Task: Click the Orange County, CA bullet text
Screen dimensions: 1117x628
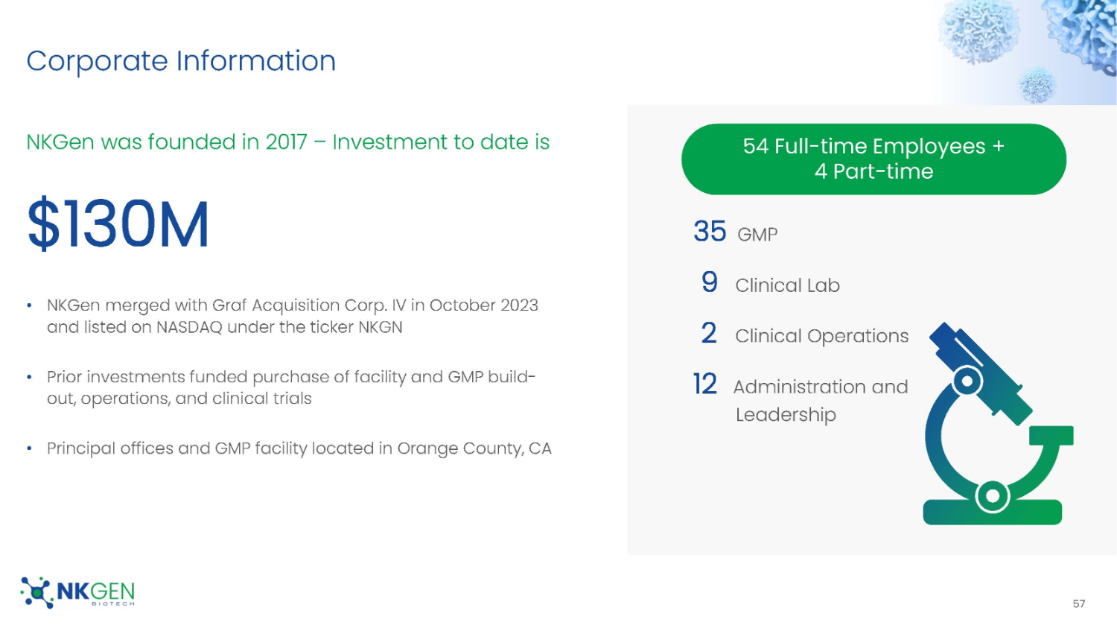Action: coord(299,448)
